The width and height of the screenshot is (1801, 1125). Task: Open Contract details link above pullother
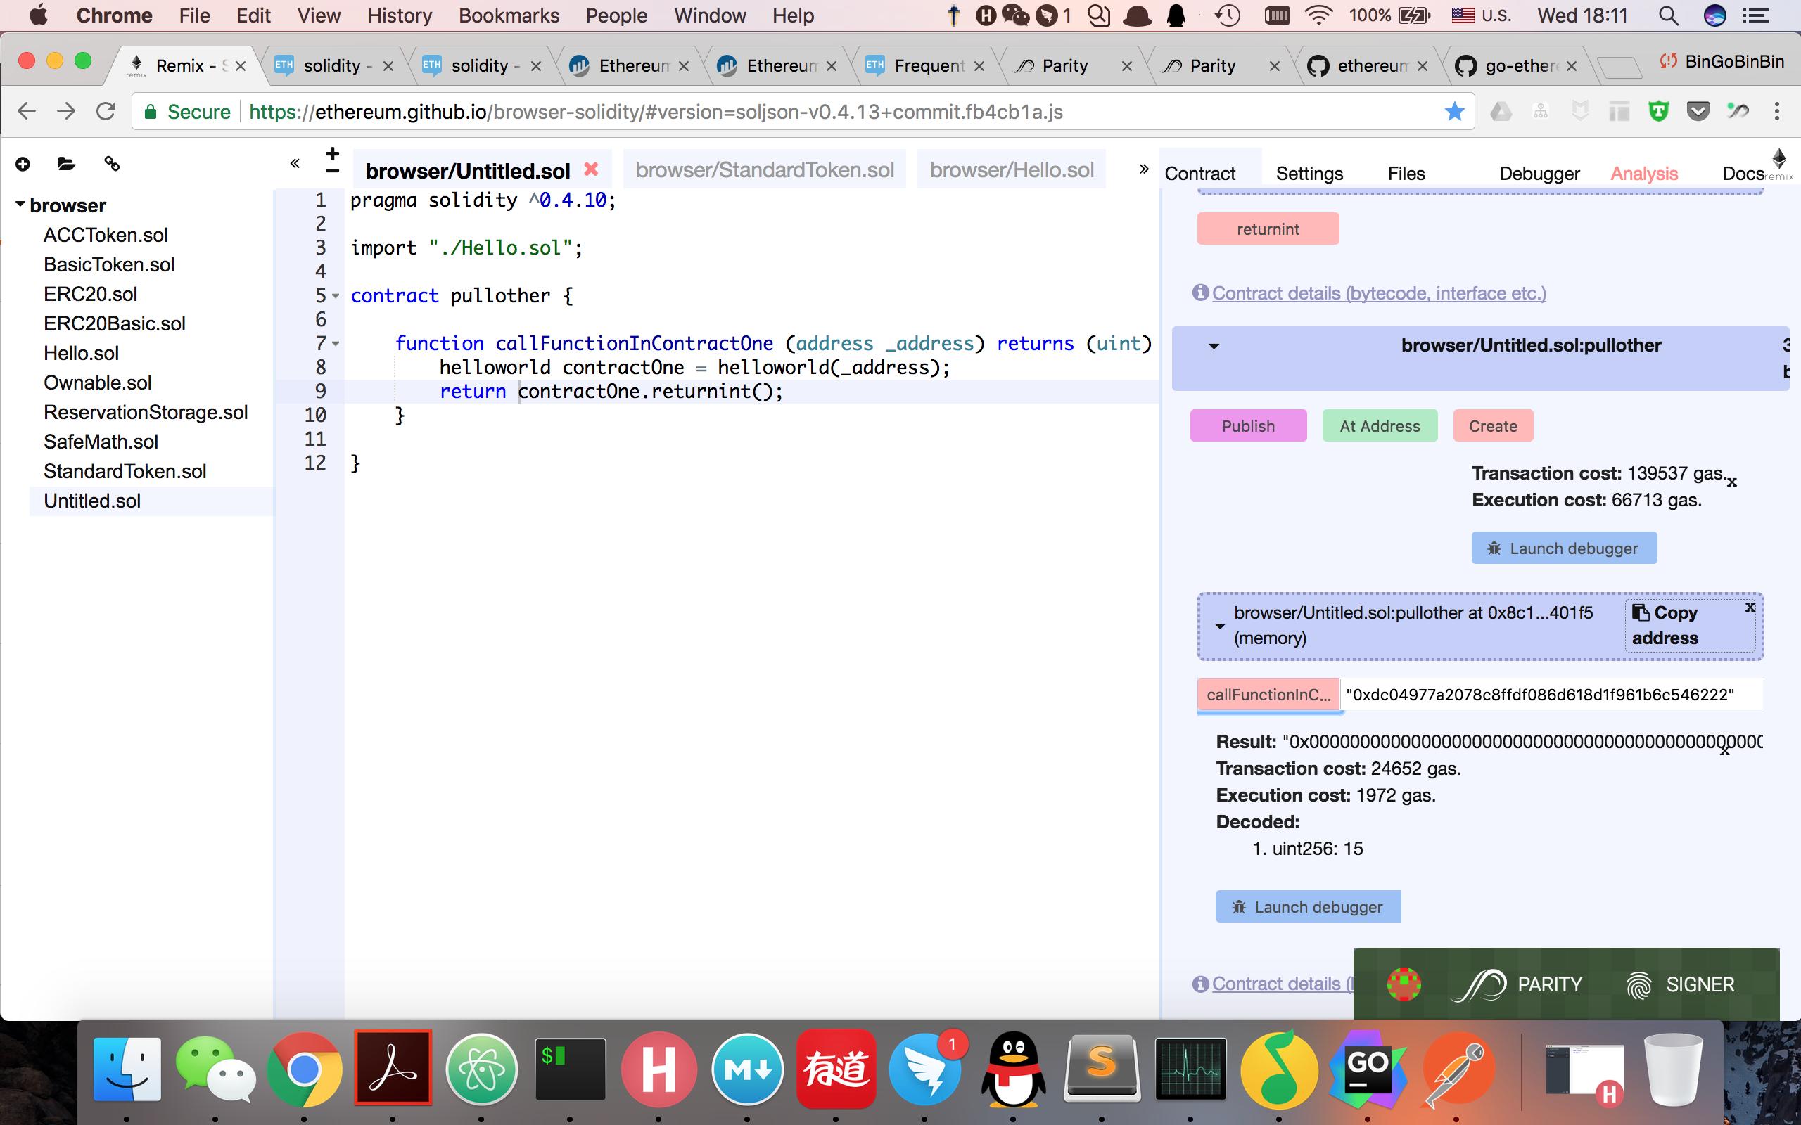pyautogui.click(x=1378, y=293)
